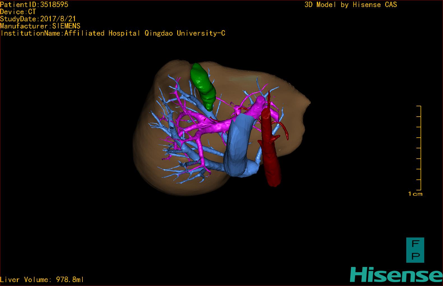Click the '3D Model by Hisense CAS' title
This screenshot has height=286, width=443.
click(x=351, y=5)
